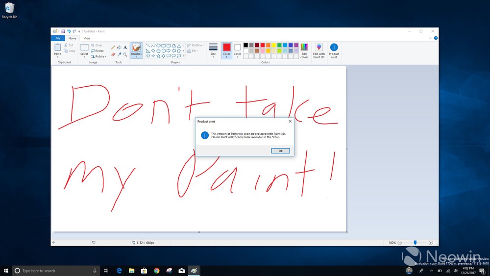Click Crop in the Image group
The width and height of the screenshot is (490, 276).
coord(97,45)
